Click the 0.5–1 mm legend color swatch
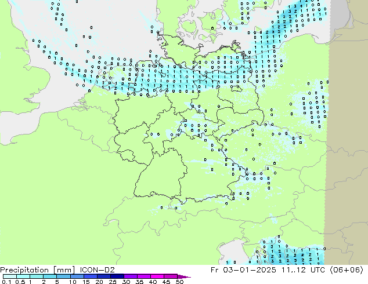 [23, 276]
